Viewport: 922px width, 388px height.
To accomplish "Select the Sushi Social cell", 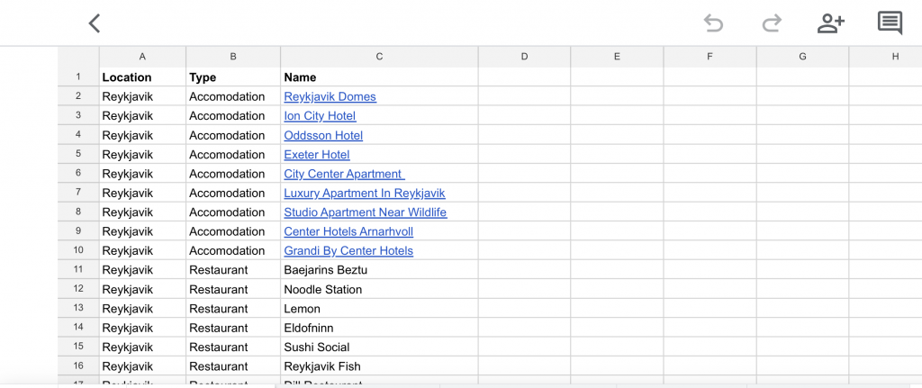I will [379, 347].
